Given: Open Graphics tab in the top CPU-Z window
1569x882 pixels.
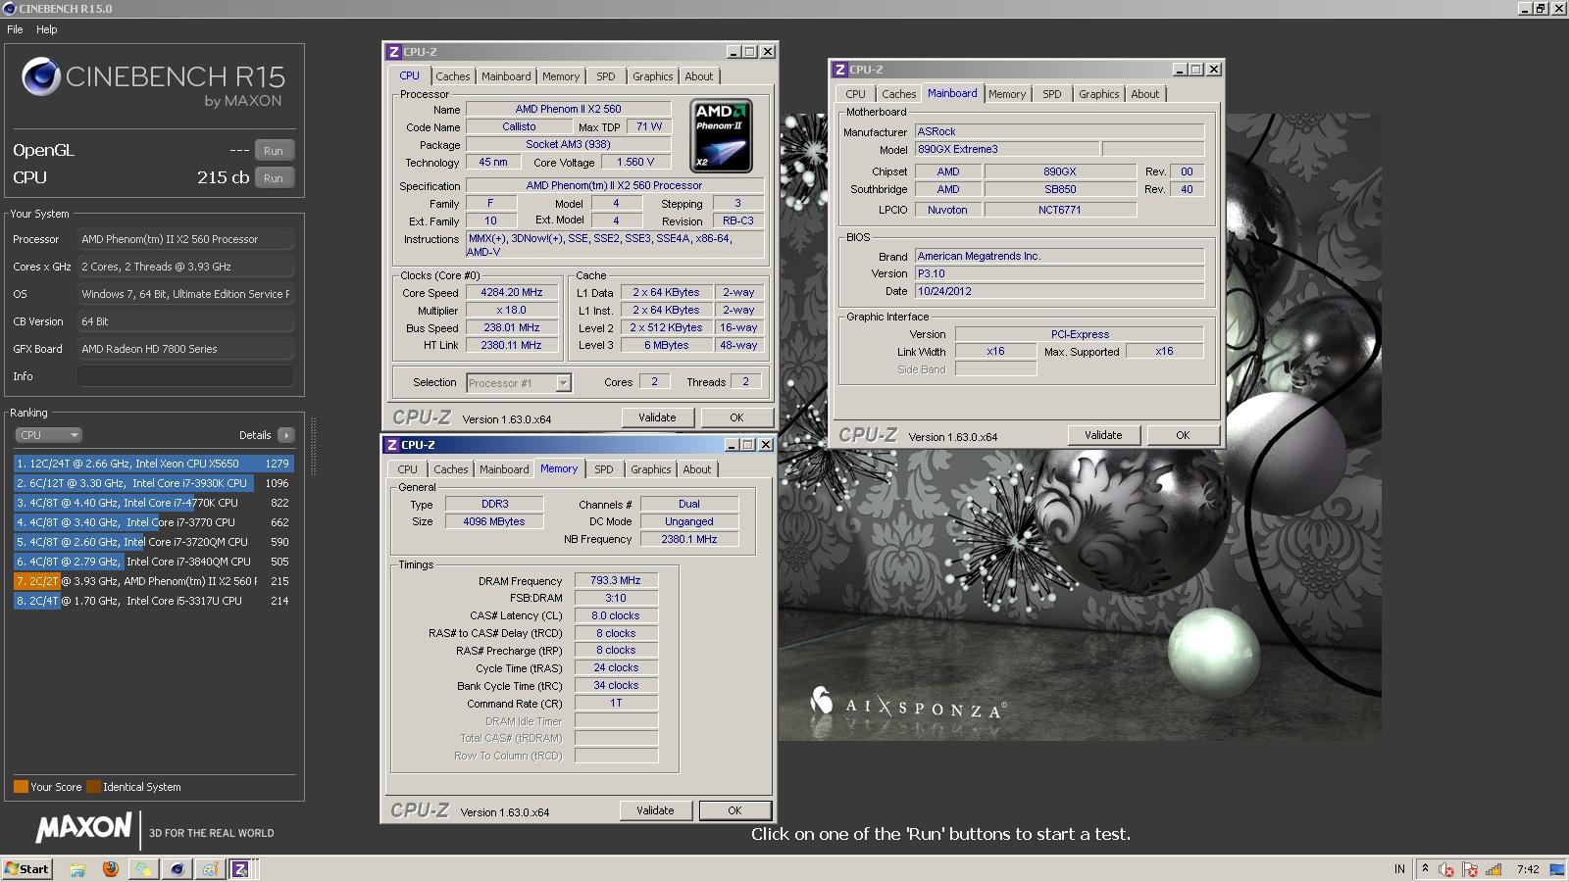Looking at the screenshot, I should pyautogui.click(x=653, y=76).
